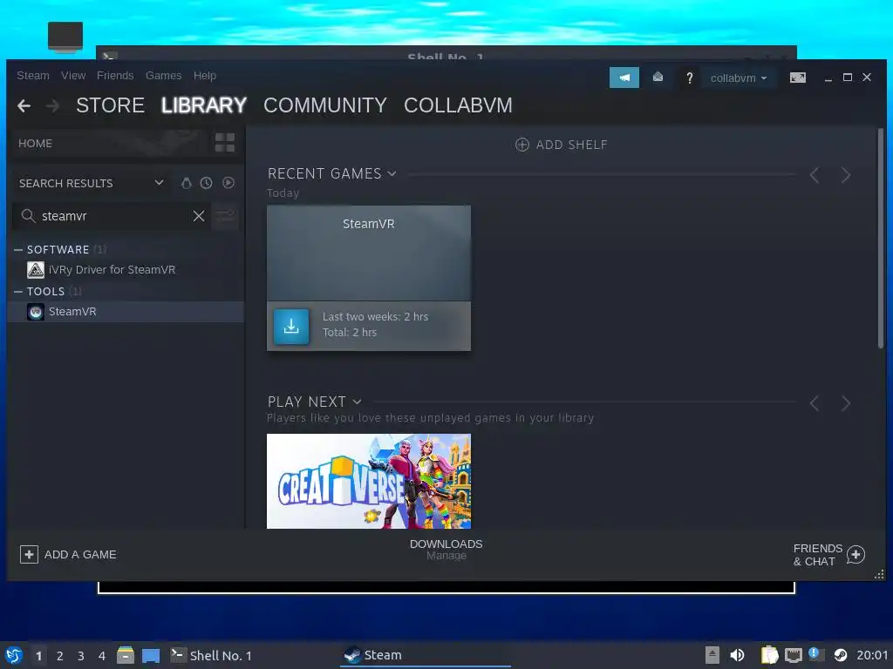
Task: Open the Creativerse game thumbnail
Action: tap(369, 481)
